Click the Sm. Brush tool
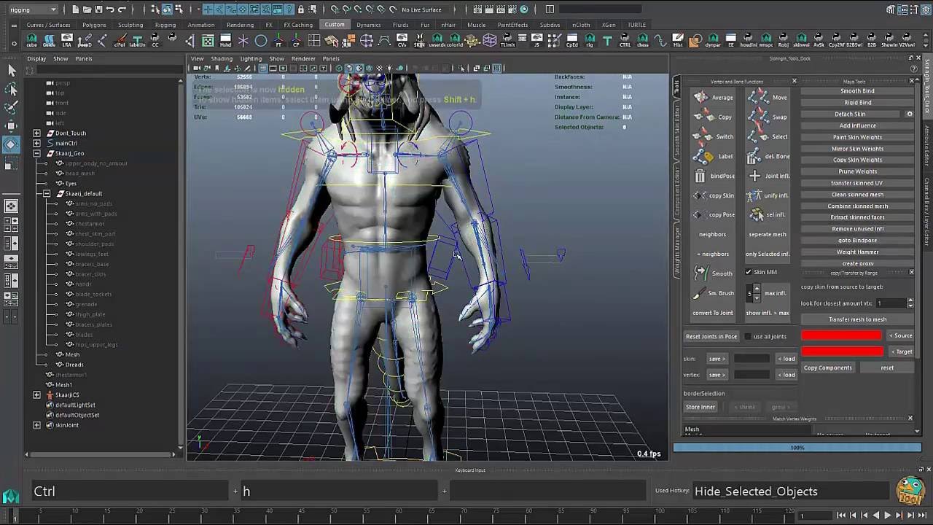The height and width of the screenshot is (525, 933). (x=713, y=293)
